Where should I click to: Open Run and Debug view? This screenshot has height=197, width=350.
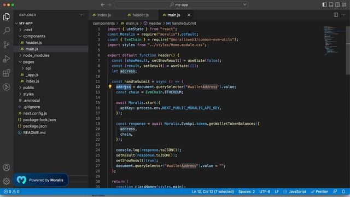(6, 59)
